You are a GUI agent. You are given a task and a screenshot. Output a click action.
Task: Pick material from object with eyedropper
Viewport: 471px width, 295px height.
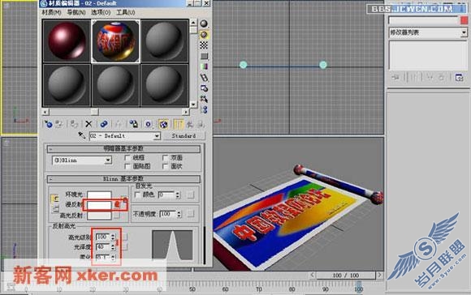(82, 135)
